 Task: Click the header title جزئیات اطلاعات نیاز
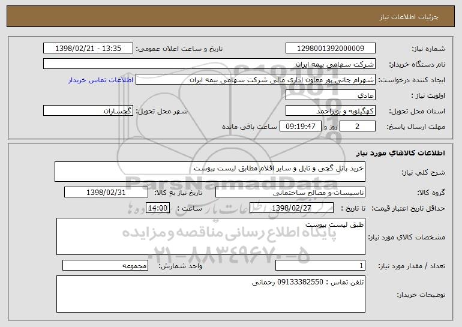(409, 17)
